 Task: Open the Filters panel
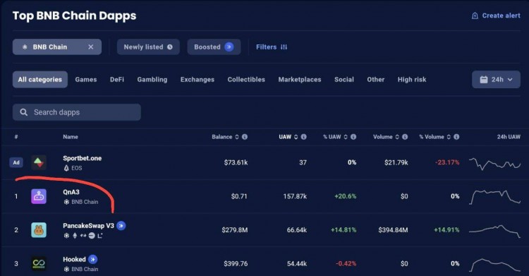tap(272, 47)
